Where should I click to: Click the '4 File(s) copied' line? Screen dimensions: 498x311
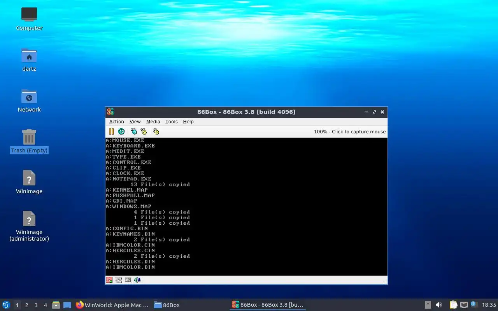coord(162,212)
